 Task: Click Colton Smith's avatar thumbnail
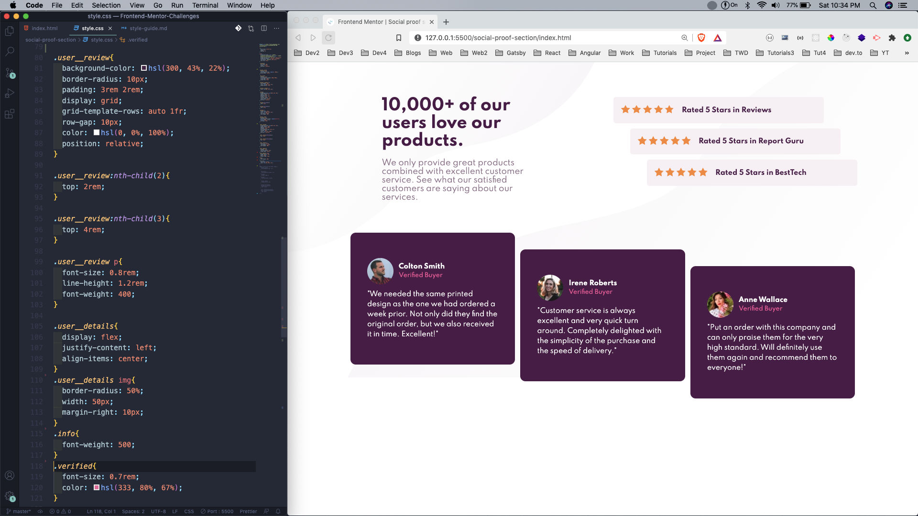point(380,271)
